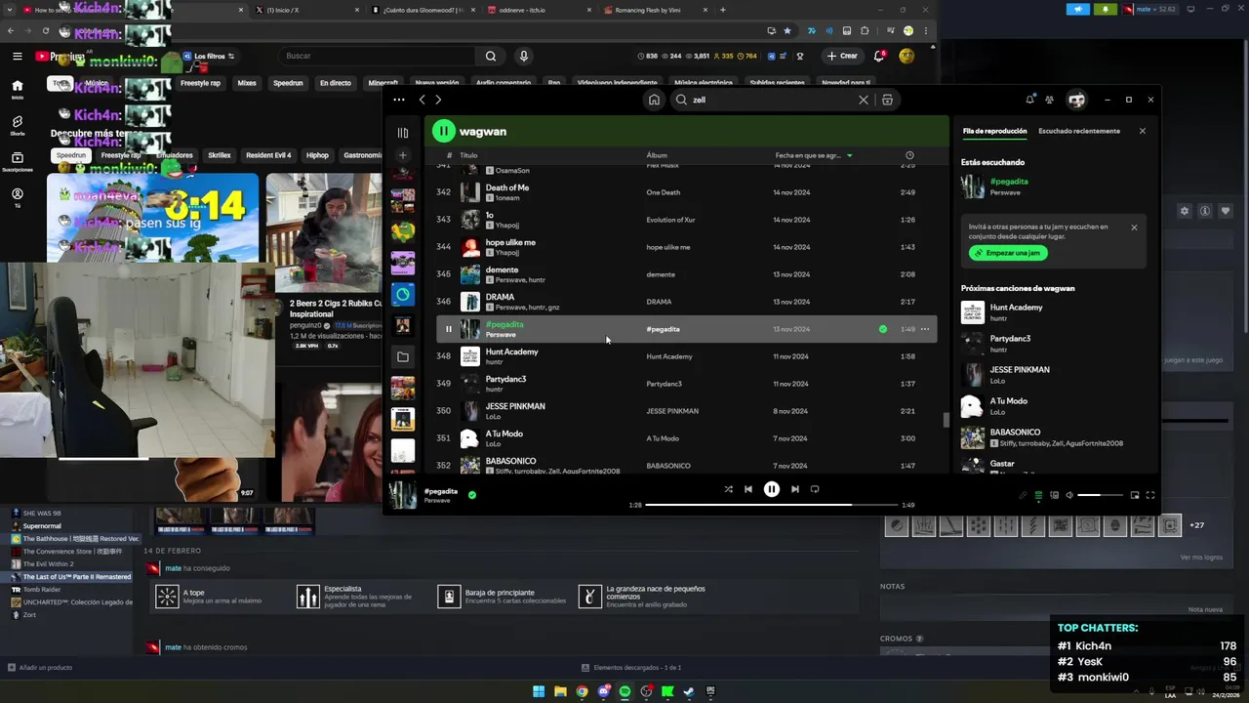Open YouTube hamburger guide menu

17,56
